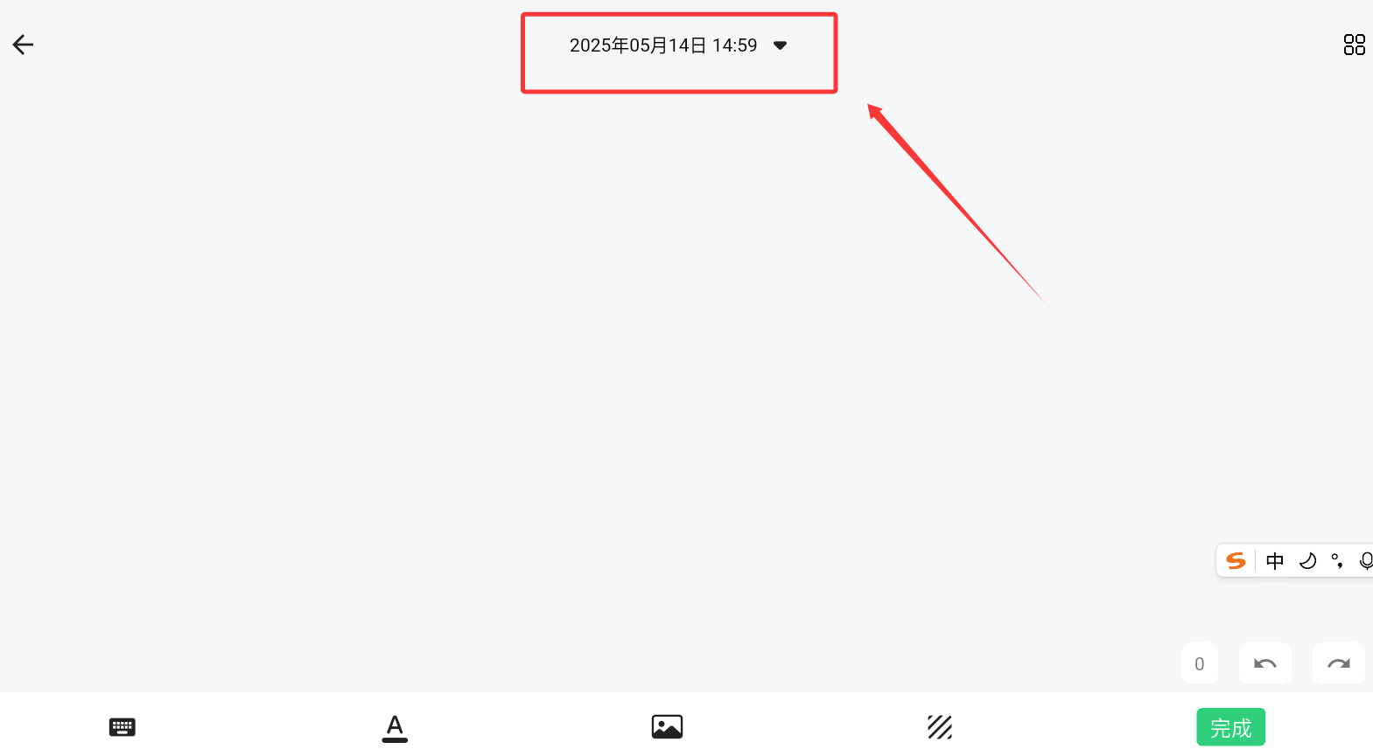Toggle Chinese punctuation mode in IME bar
Viewport: 1373px width, 756px height.
point(1337,561)
